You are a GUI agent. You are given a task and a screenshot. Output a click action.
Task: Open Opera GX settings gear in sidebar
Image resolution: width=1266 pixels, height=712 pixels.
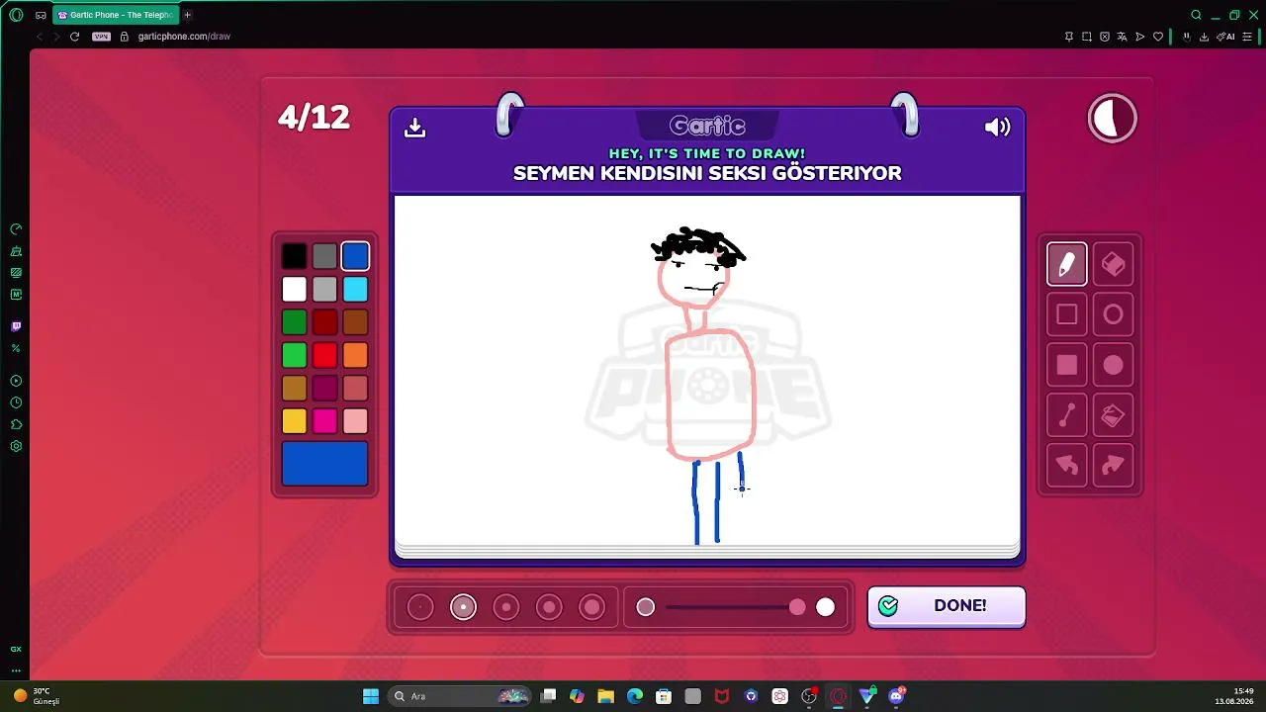[16, 446]
